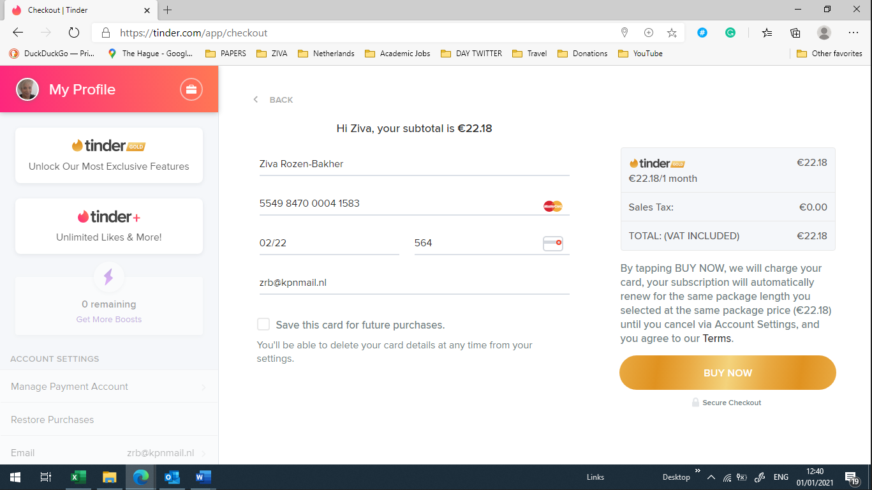
Task: Open the YouTube bookmark folder
Action: 640,54
